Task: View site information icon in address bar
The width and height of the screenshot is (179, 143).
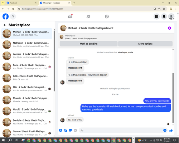Action: [x=19, y=9]
